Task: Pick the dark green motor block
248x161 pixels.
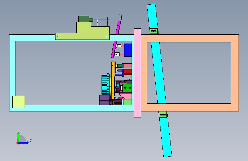Action: click(84, 19)
